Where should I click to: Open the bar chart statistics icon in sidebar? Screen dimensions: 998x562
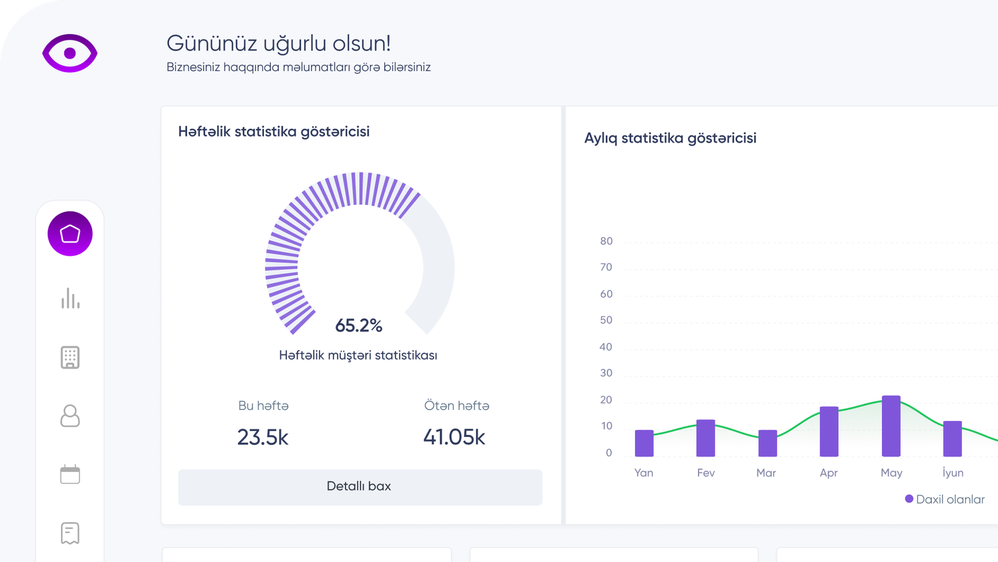[70, 298]
